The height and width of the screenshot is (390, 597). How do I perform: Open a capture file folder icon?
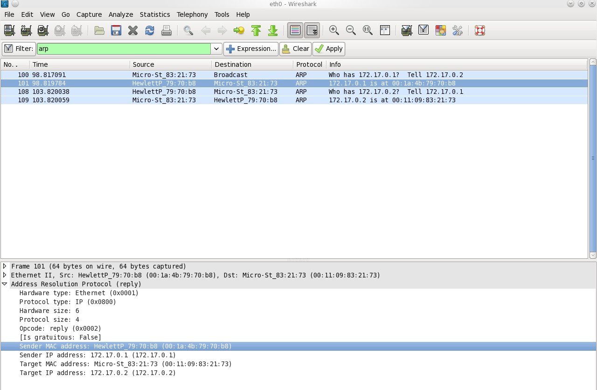point(99,31)
